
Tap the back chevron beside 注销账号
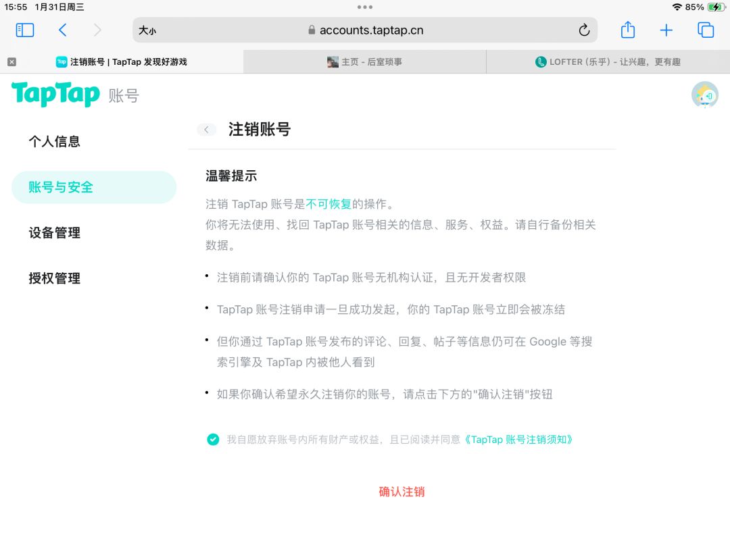[207, 129]
